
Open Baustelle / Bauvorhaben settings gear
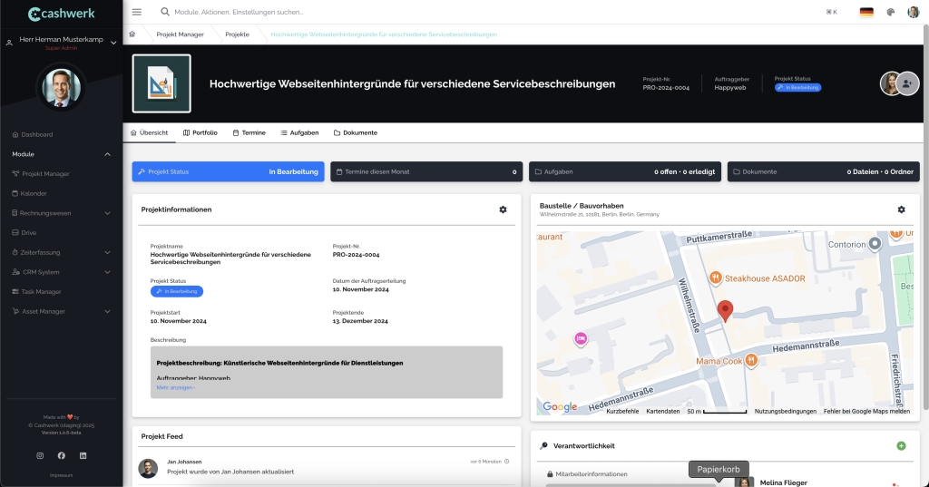pyautogui.click(x=901, y=209)
